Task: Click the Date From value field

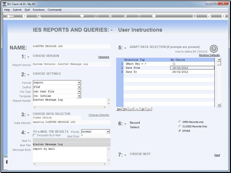Action: coord(192,68)
